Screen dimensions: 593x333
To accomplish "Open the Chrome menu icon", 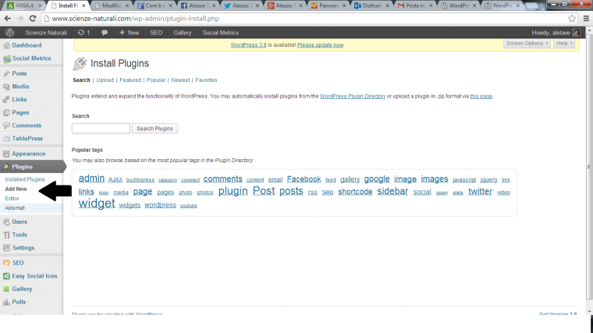I will tap(586, 19).
